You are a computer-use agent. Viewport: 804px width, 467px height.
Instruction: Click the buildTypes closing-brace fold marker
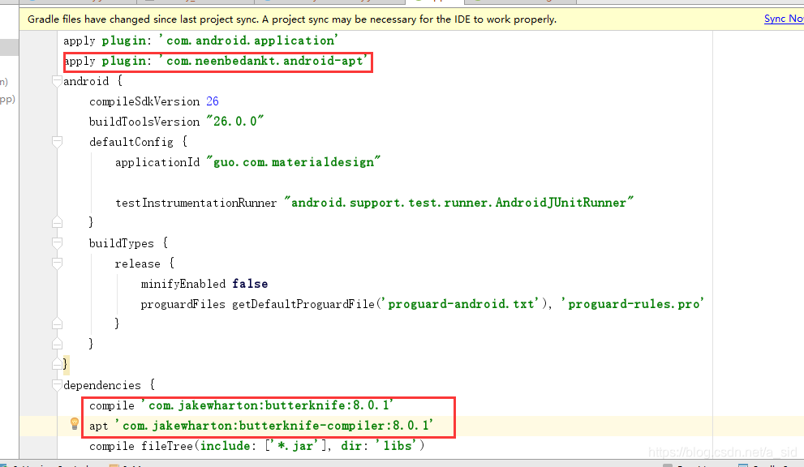pos(57,344)
